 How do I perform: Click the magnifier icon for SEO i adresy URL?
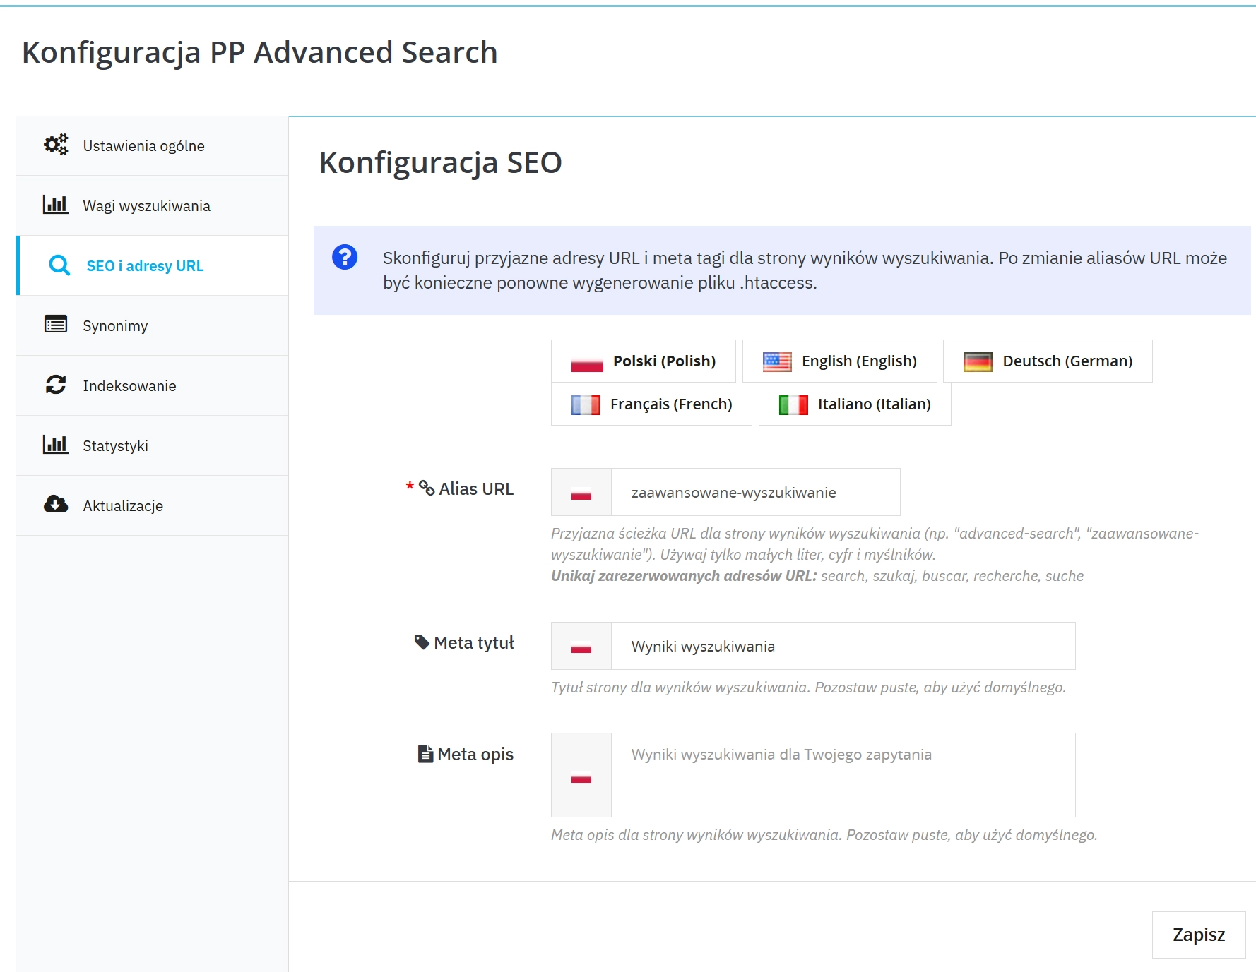point(59,265)
